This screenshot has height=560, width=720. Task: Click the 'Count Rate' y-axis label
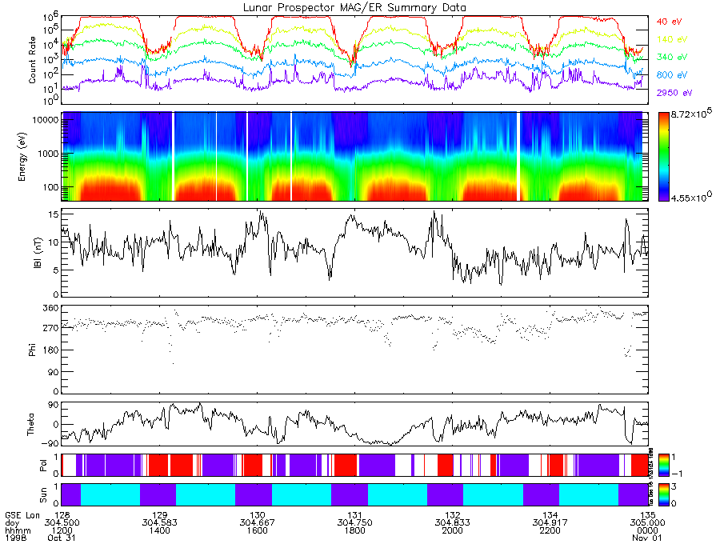[32, 60]
